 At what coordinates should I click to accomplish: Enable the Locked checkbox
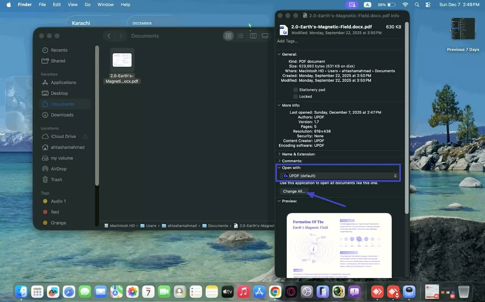click(294, 96)
